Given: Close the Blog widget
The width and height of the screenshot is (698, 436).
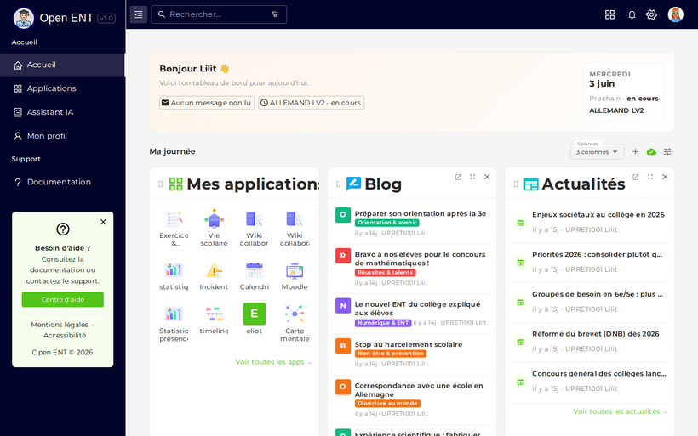Looking at the screenshot, I should 487,177.
